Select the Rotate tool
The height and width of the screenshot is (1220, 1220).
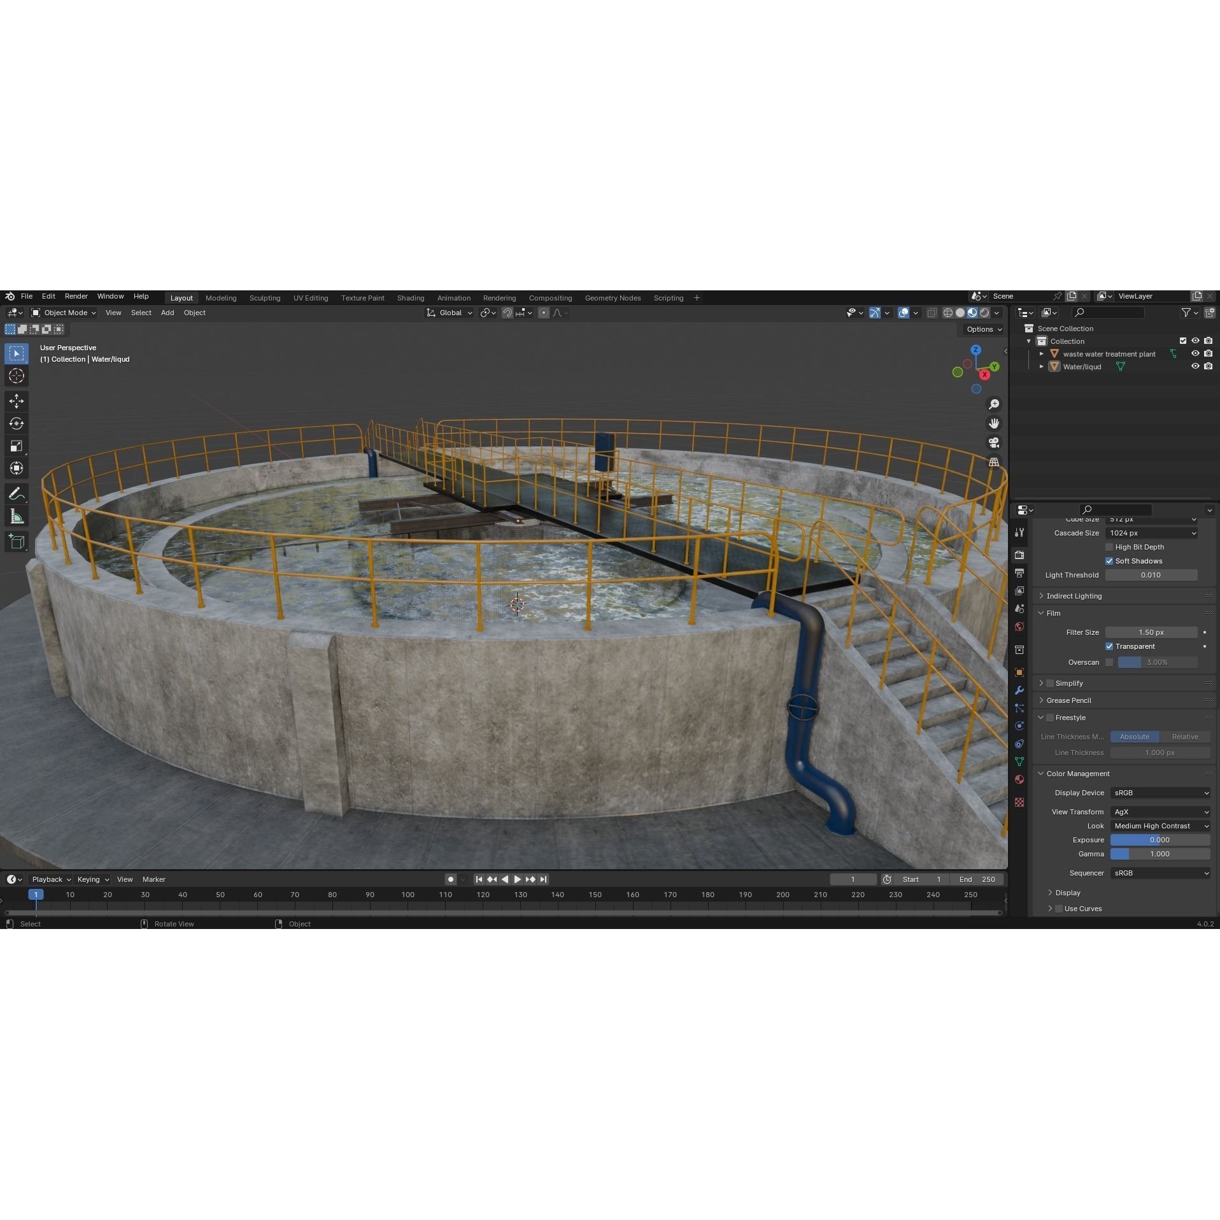pos(16,423)
